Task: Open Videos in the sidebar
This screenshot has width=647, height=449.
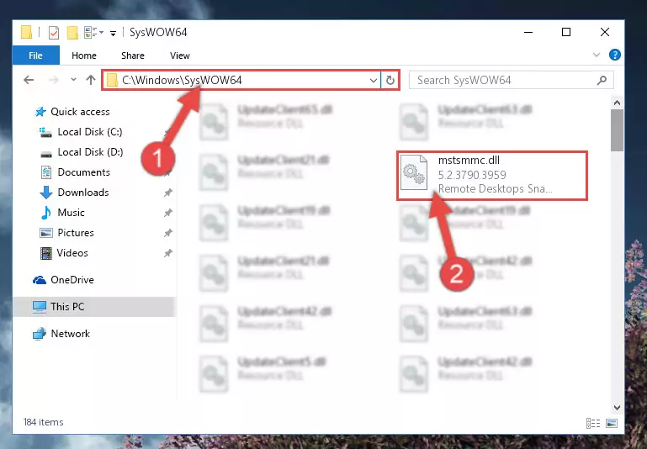Action: 72,253
